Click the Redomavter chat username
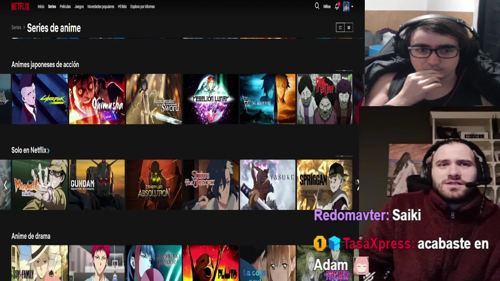This screenshot has height=281, width=500. pyautogui.click(x=351, y=215)
